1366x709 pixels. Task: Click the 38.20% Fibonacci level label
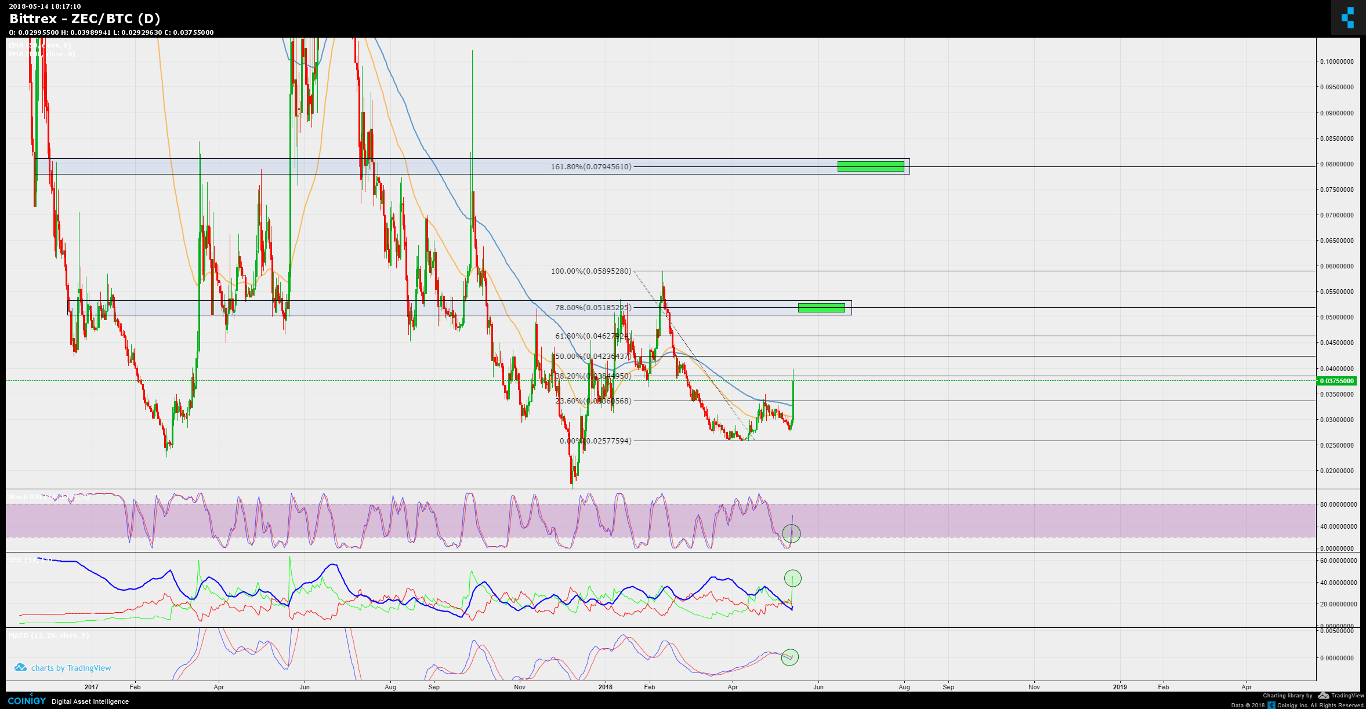click(593, 376)
